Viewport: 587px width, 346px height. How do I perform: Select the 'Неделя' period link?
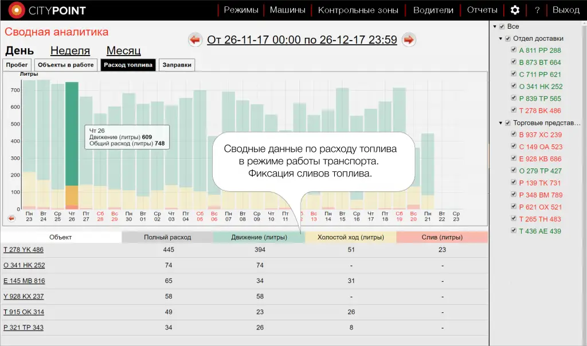point(70,51)
